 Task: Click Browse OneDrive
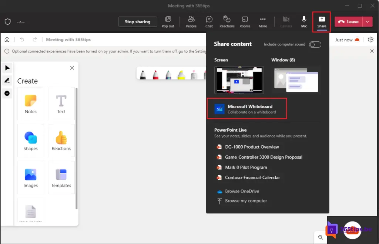(238, 191)
